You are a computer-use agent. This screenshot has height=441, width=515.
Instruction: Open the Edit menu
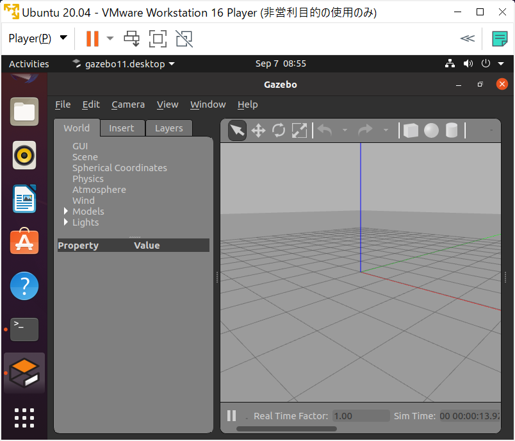[91, 104]
